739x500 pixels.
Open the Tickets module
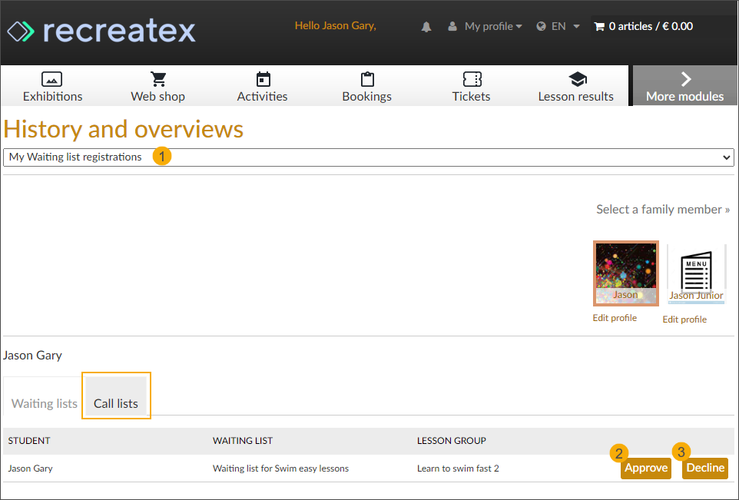pos(471,85)
